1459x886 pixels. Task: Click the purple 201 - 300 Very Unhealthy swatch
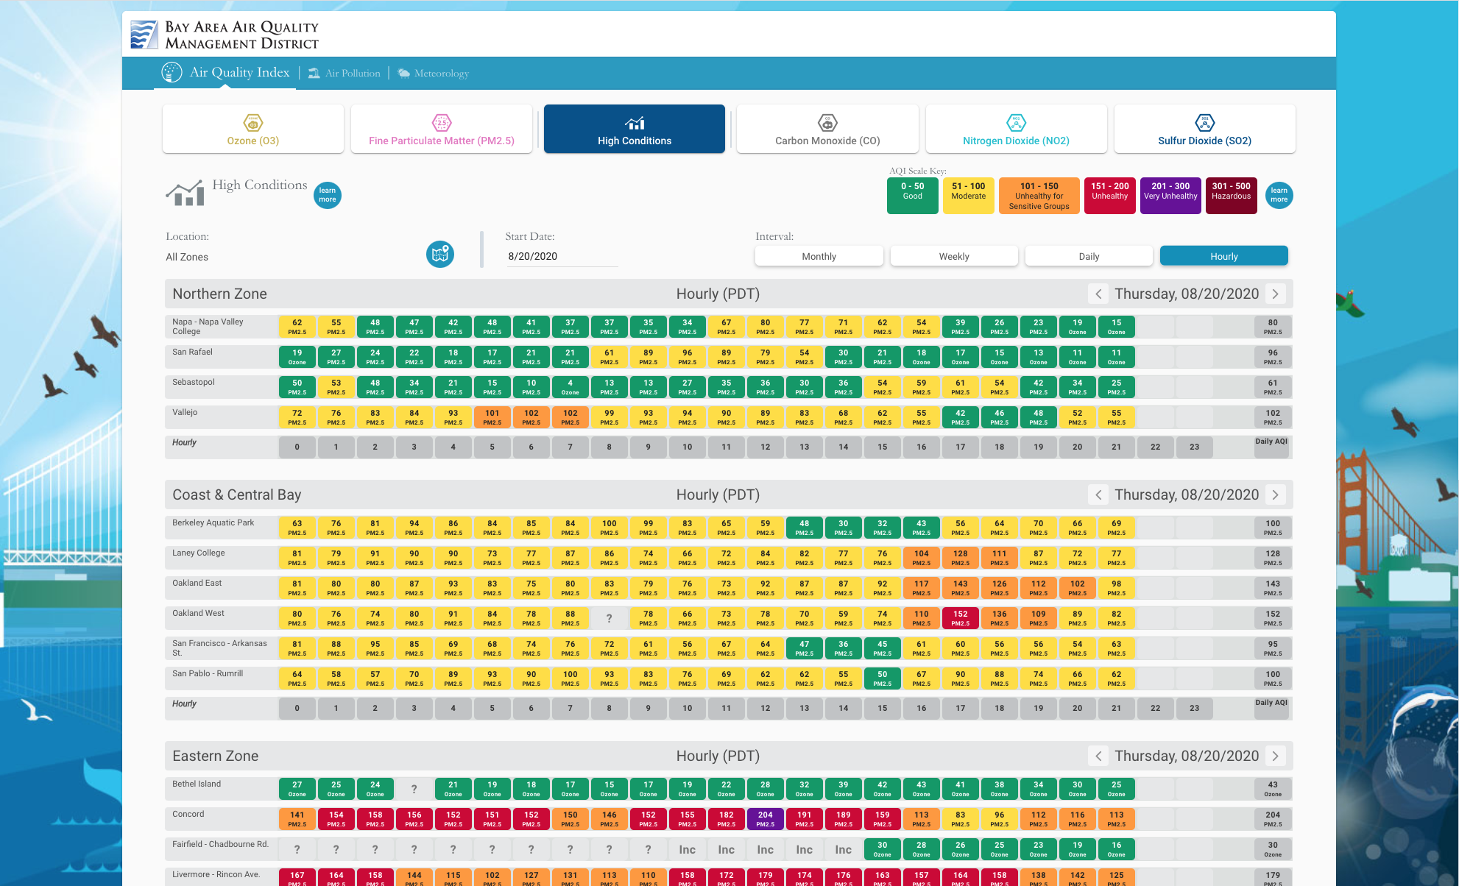[x=1170, y=196]
